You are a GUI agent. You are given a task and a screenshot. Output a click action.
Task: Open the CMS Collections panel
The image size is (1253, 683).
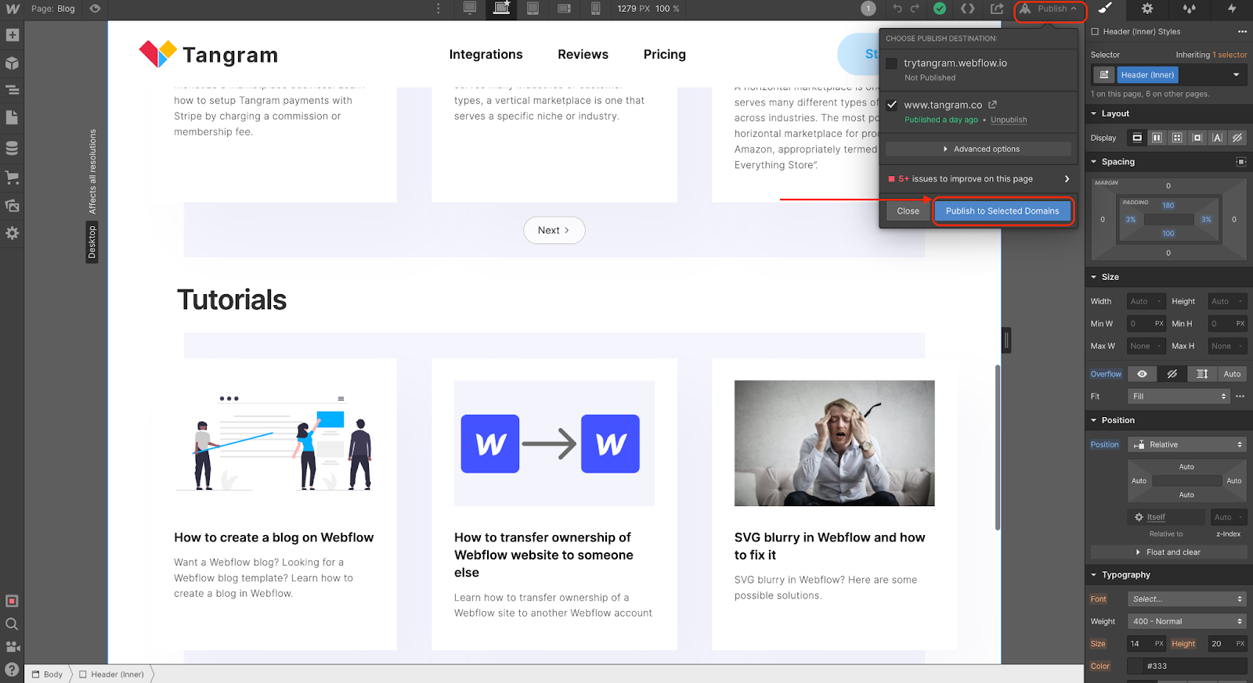12,147
